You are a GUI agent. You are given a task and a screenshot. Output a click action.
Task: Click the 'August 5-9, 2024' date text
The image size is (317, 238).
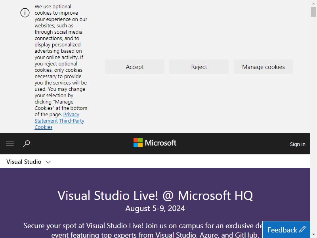coord(155,208)
